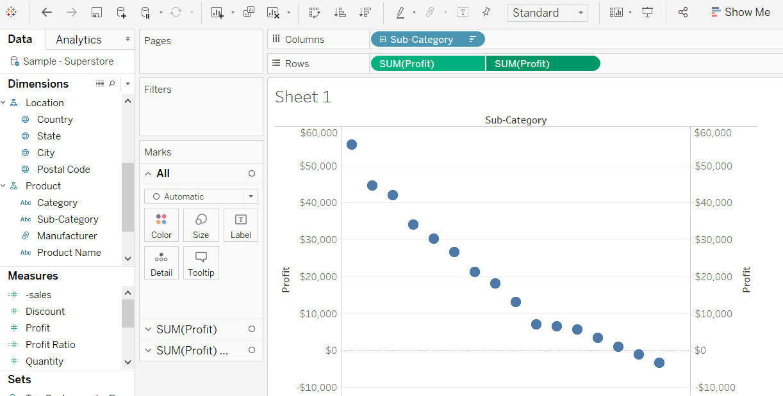This screenshot has height=396, width=783.
Task: Enter presentation mode
Action: tap(648, 12)
